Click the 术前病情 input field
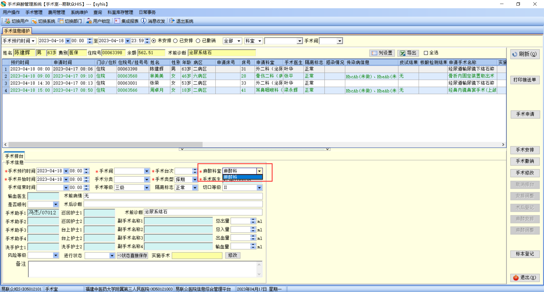Screen dimensions: 544x292 173,196
